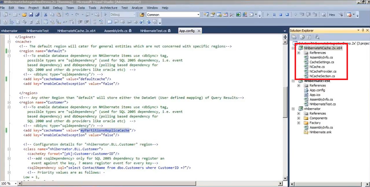Select NCacheProvider.cs in Solution Explorer
Image resolution: width=370 pixels, height=187 pixels.
(323, 72)
